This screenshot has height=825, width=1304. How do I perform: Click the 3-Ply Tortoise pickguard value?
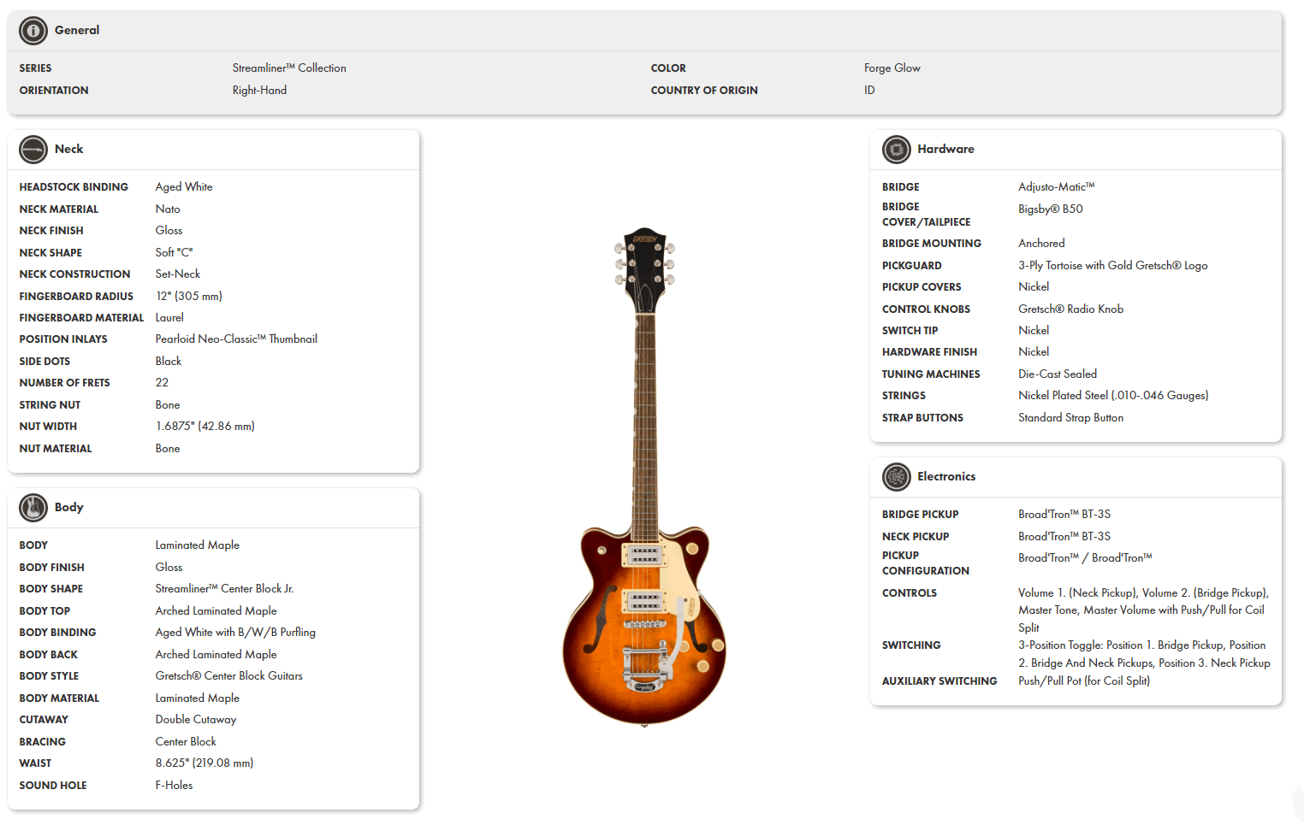pyautogui.click(x=1113, y=265)
